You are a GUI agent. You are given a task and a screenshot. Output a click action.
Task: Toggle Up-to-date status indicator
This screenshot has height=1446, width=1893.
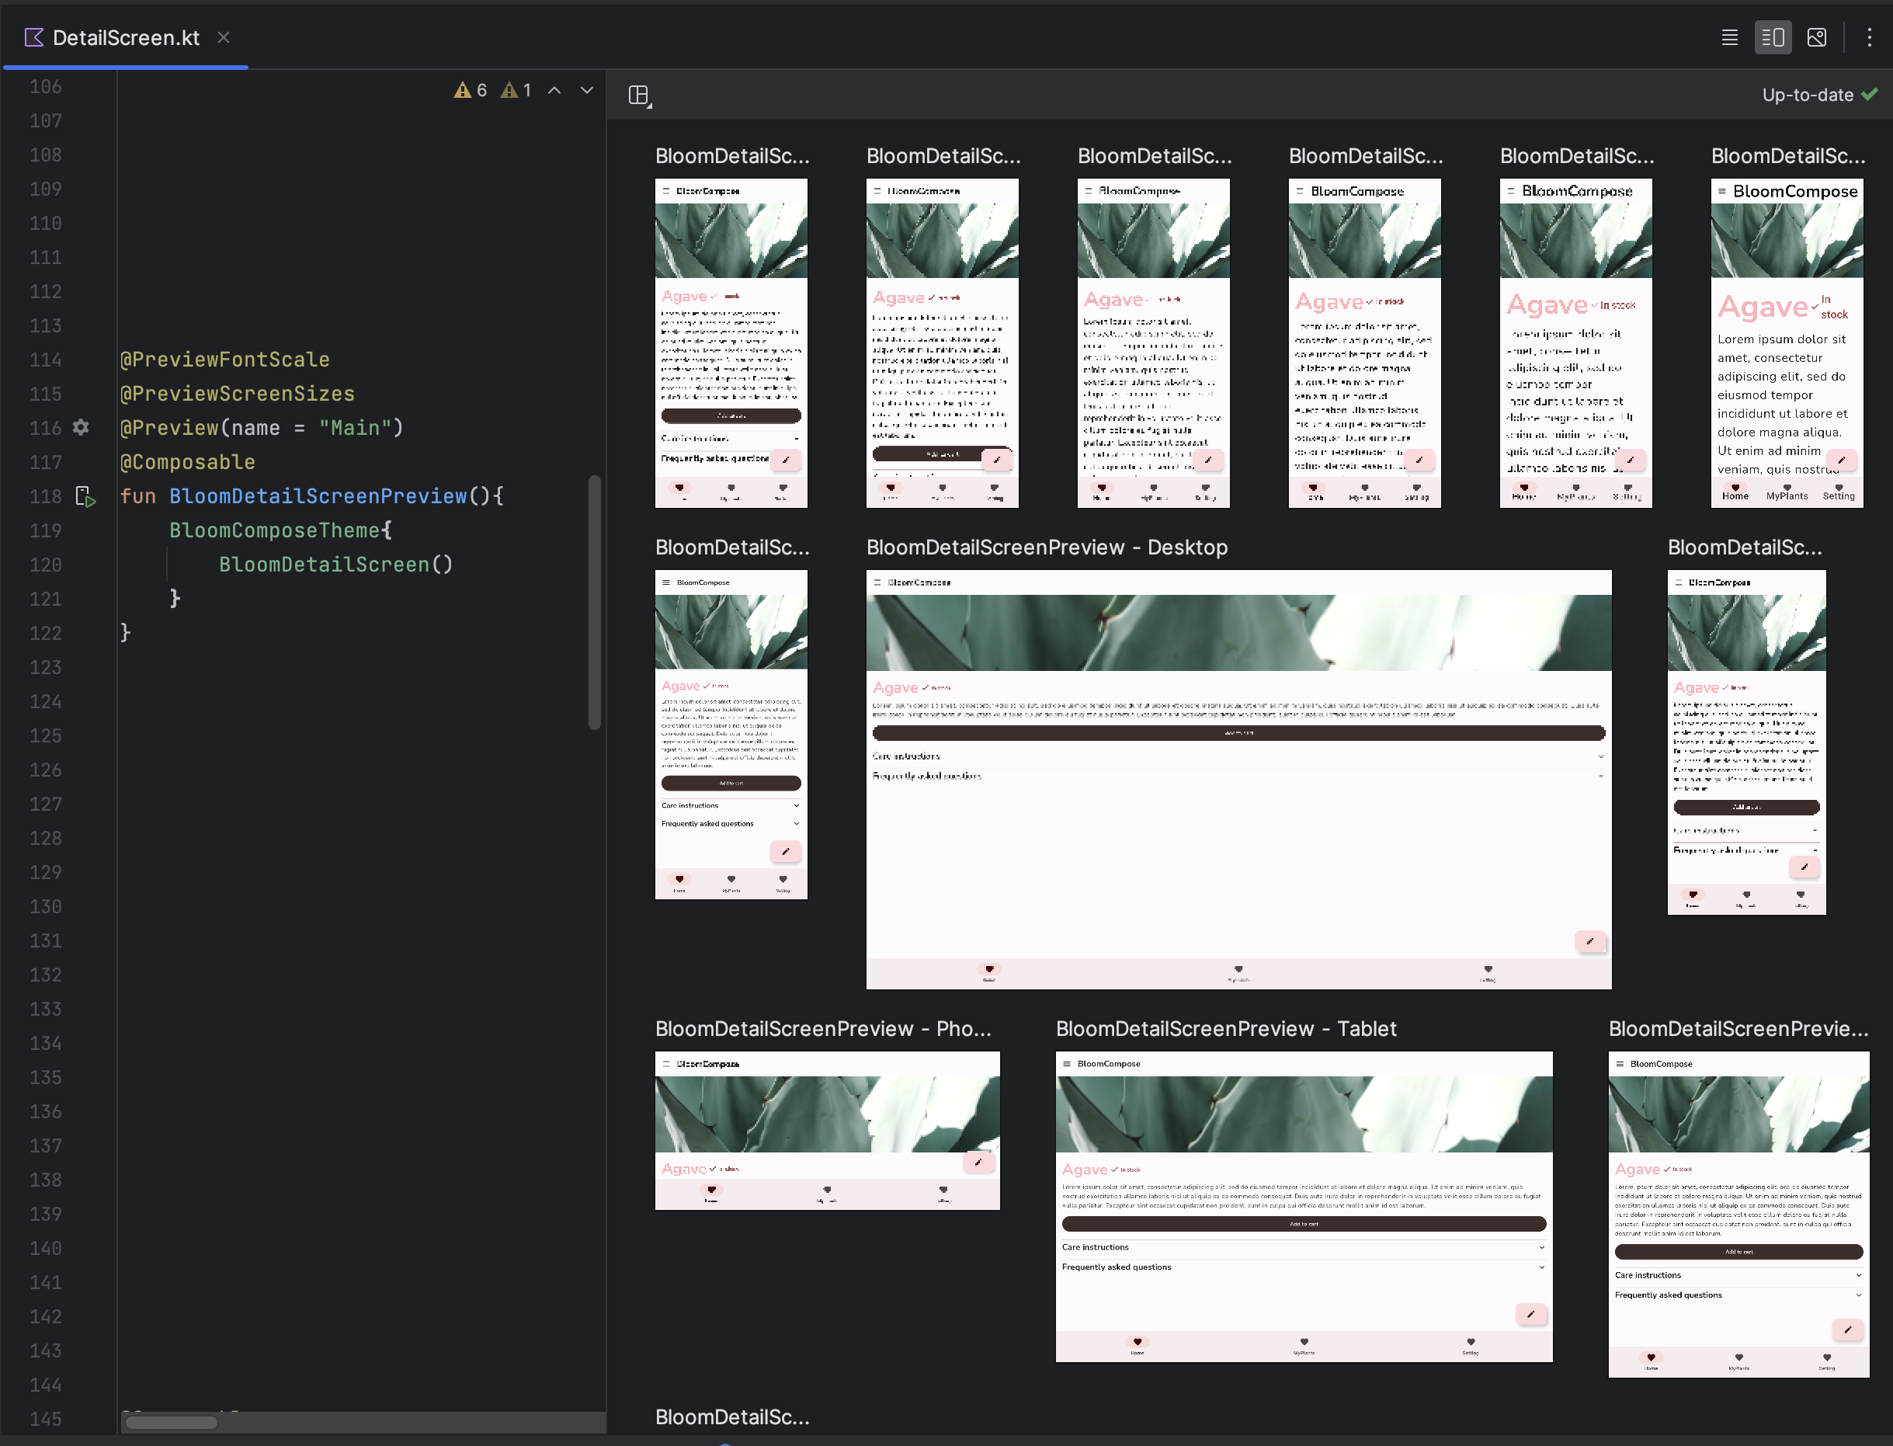point(1818,94)
